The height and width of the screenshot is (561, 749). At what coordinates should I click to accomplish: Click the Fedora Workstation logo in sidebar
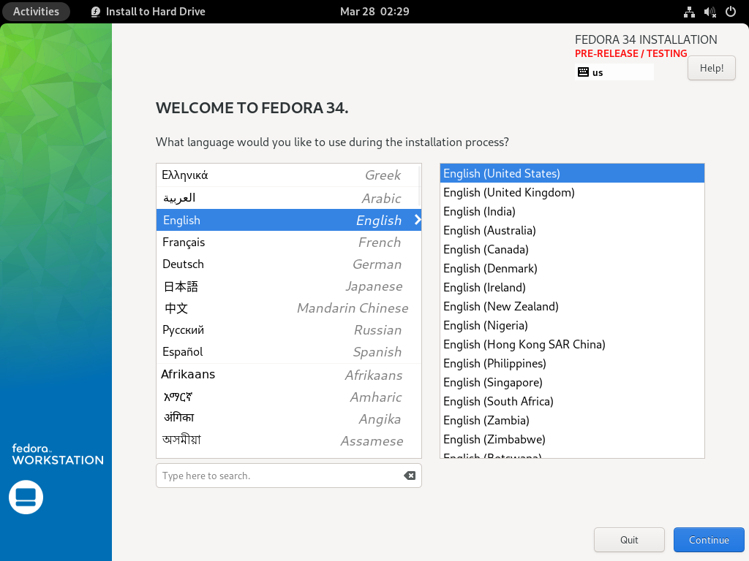click(56, 454)
